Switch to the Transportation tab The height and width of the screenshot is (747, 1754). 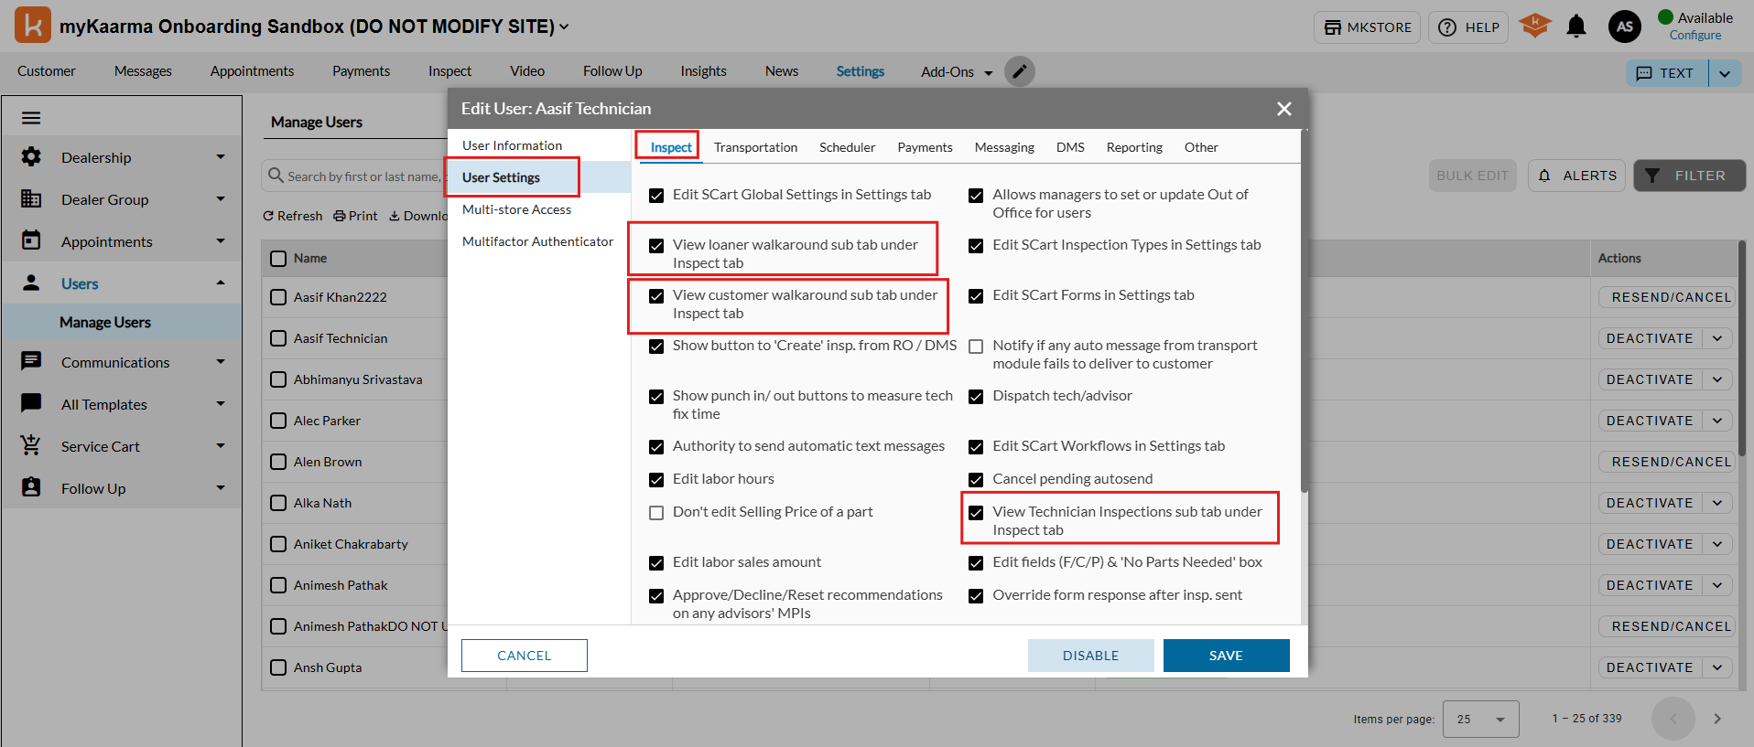755,147
